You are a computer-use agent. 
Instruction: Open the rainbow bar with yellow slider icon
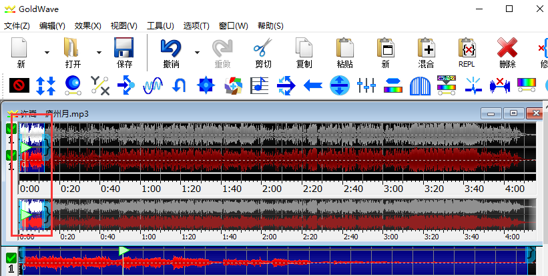tap(527, 85)
